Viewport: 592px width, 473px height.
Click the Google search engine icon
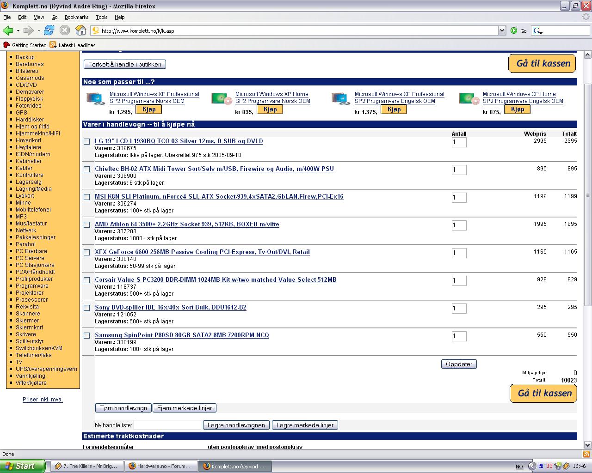pos(537,30)
